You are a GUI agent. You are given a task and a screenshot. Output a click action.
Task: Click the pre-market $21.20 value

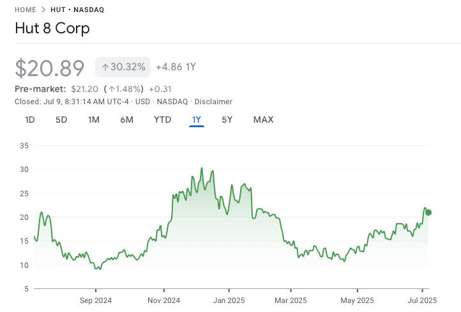coord(85,89)
